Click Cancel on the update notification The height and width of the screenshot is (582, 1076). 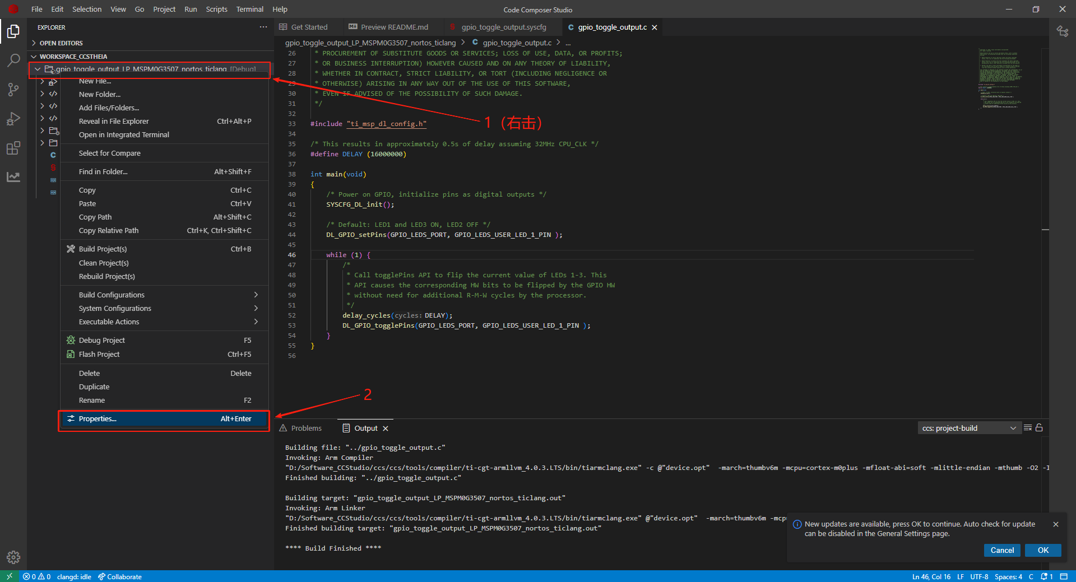pyautogui.click(x=1002, y=550)
